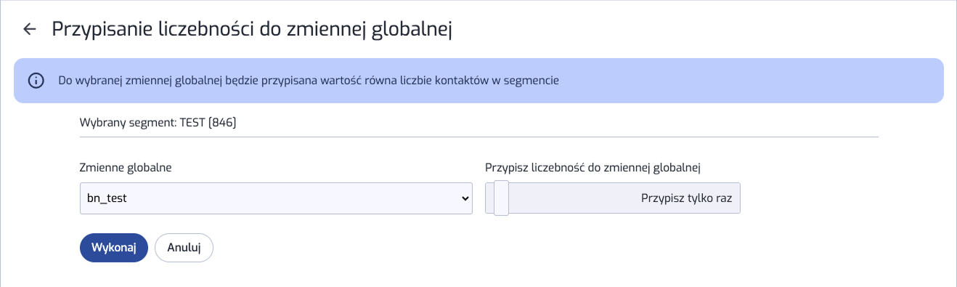
Task: Go back using the left arrow icon
Action: pyautogui.click(x=30, y=29)
